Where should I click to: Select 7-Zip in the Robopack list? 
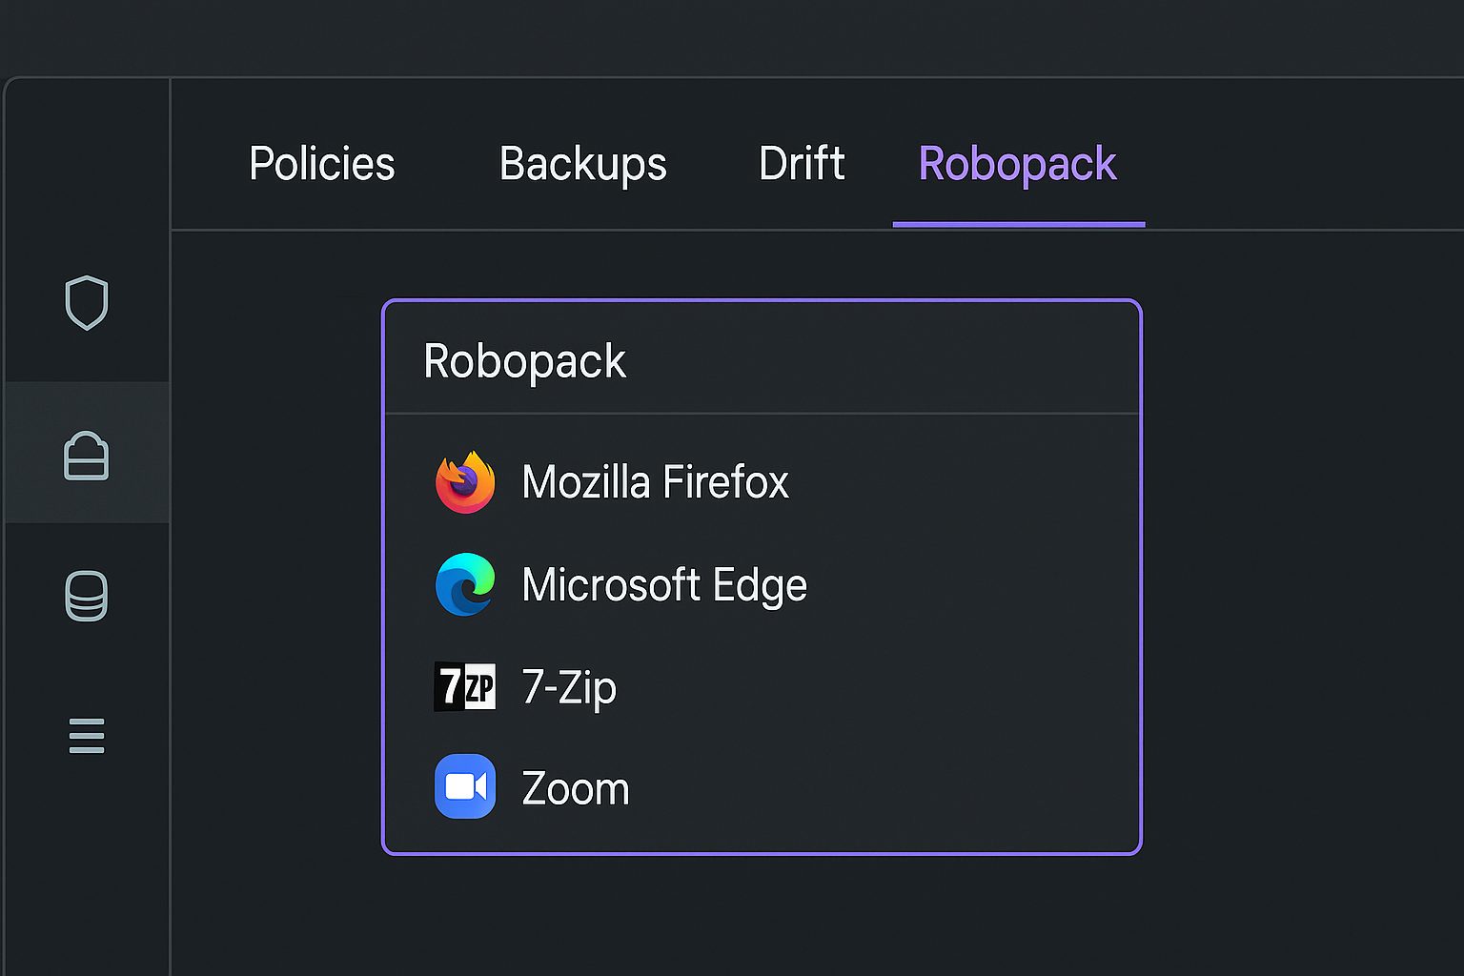pyautogui.click(x=569, y=686)
